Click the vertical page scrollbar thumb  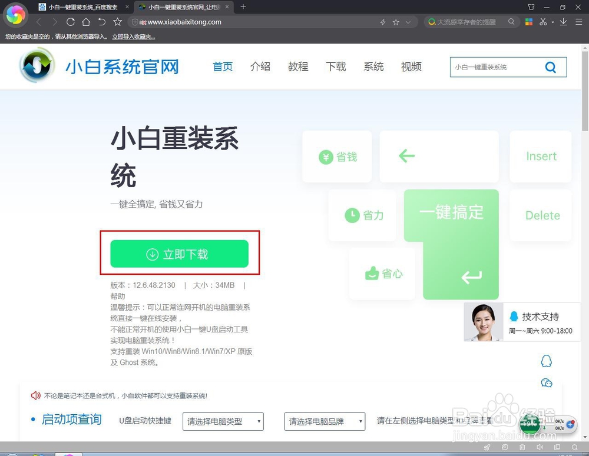585,91
